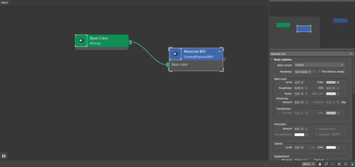
Task: Click the M map button beside Base Color
Action: click(x=338, y=82)
